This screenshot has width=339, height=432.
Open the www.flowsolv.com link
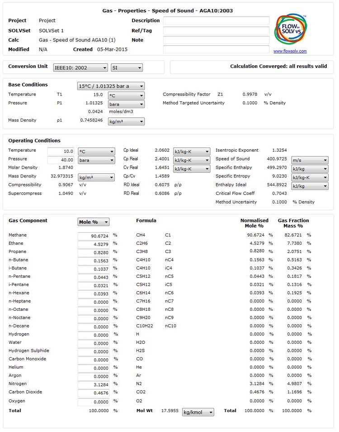[x=290, y=51]
